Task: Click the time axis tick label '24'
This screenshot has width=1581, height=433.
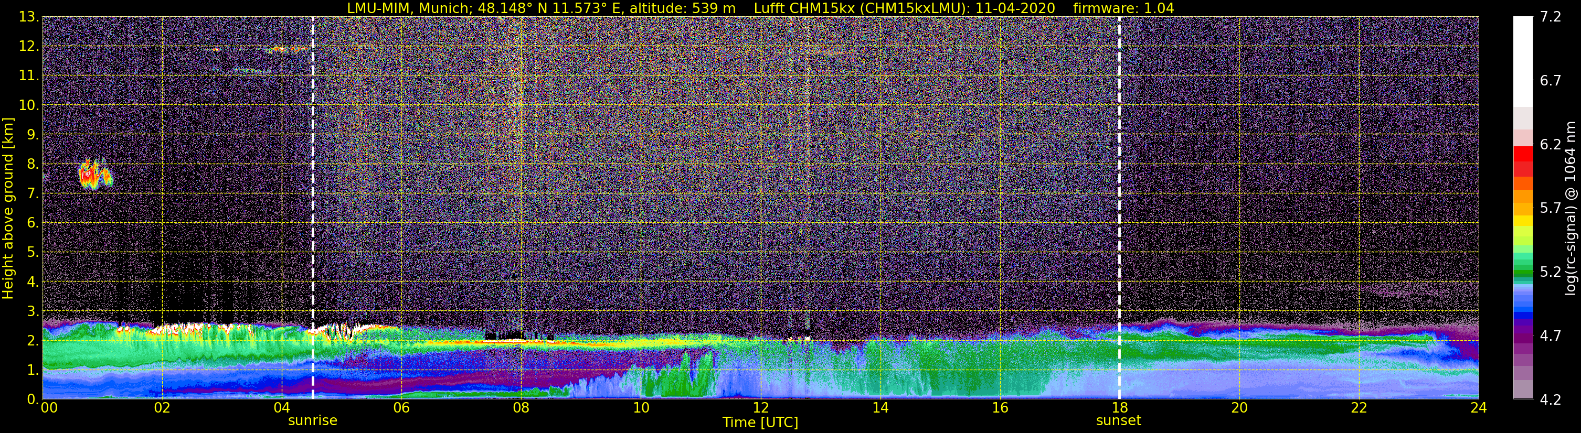Action: (1479, 408)
